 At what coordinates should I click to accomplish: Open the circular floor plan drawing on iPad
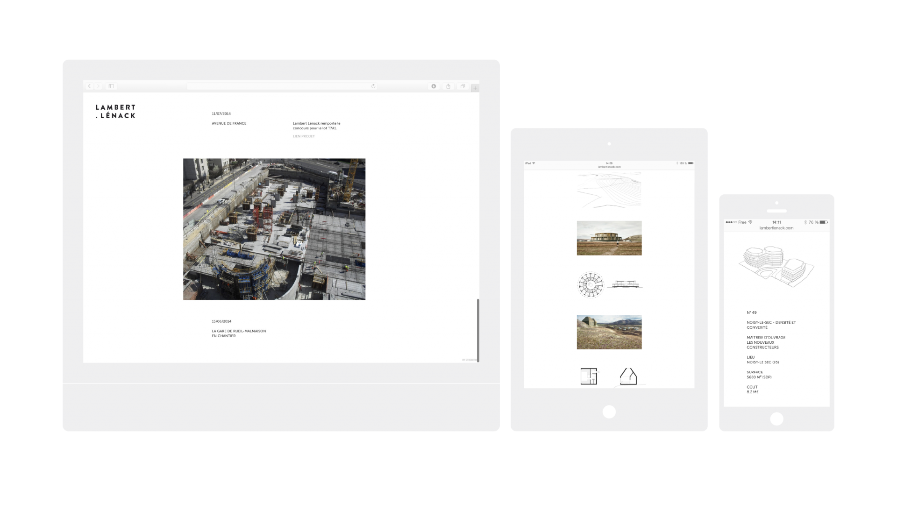coord(591,284)
